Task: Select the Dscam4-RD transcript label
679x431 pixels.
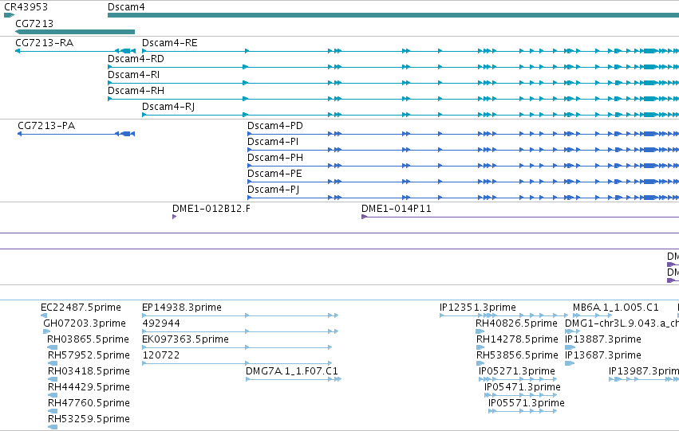Action: [x=136, y=59]
